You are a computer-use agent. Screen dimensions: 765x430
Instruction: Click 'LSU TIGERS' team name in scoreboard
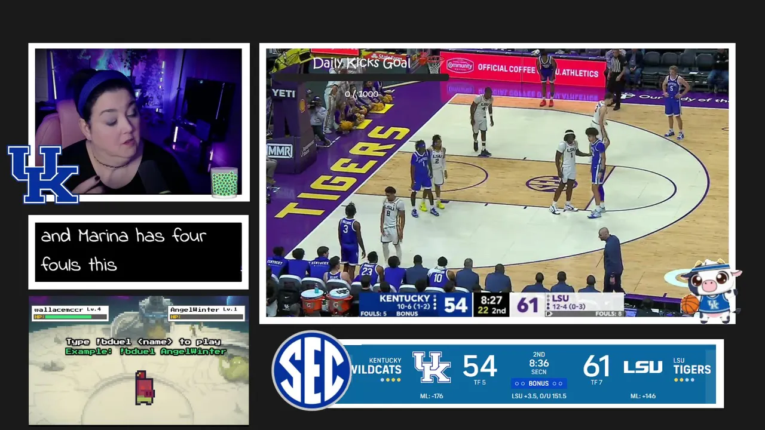(691, 365)
